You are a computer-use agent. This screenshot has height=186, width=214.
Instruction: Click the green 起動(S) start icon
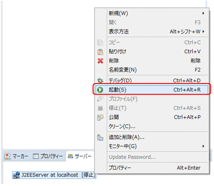click(100, 90)
